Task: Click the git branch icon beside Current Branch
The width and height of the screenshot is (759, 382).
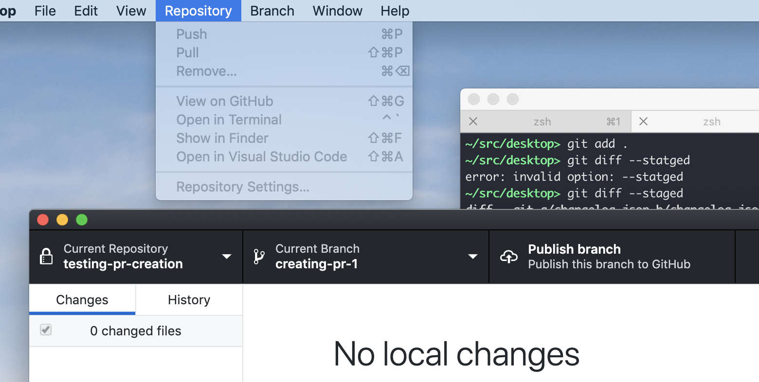Action: [259, 256]
